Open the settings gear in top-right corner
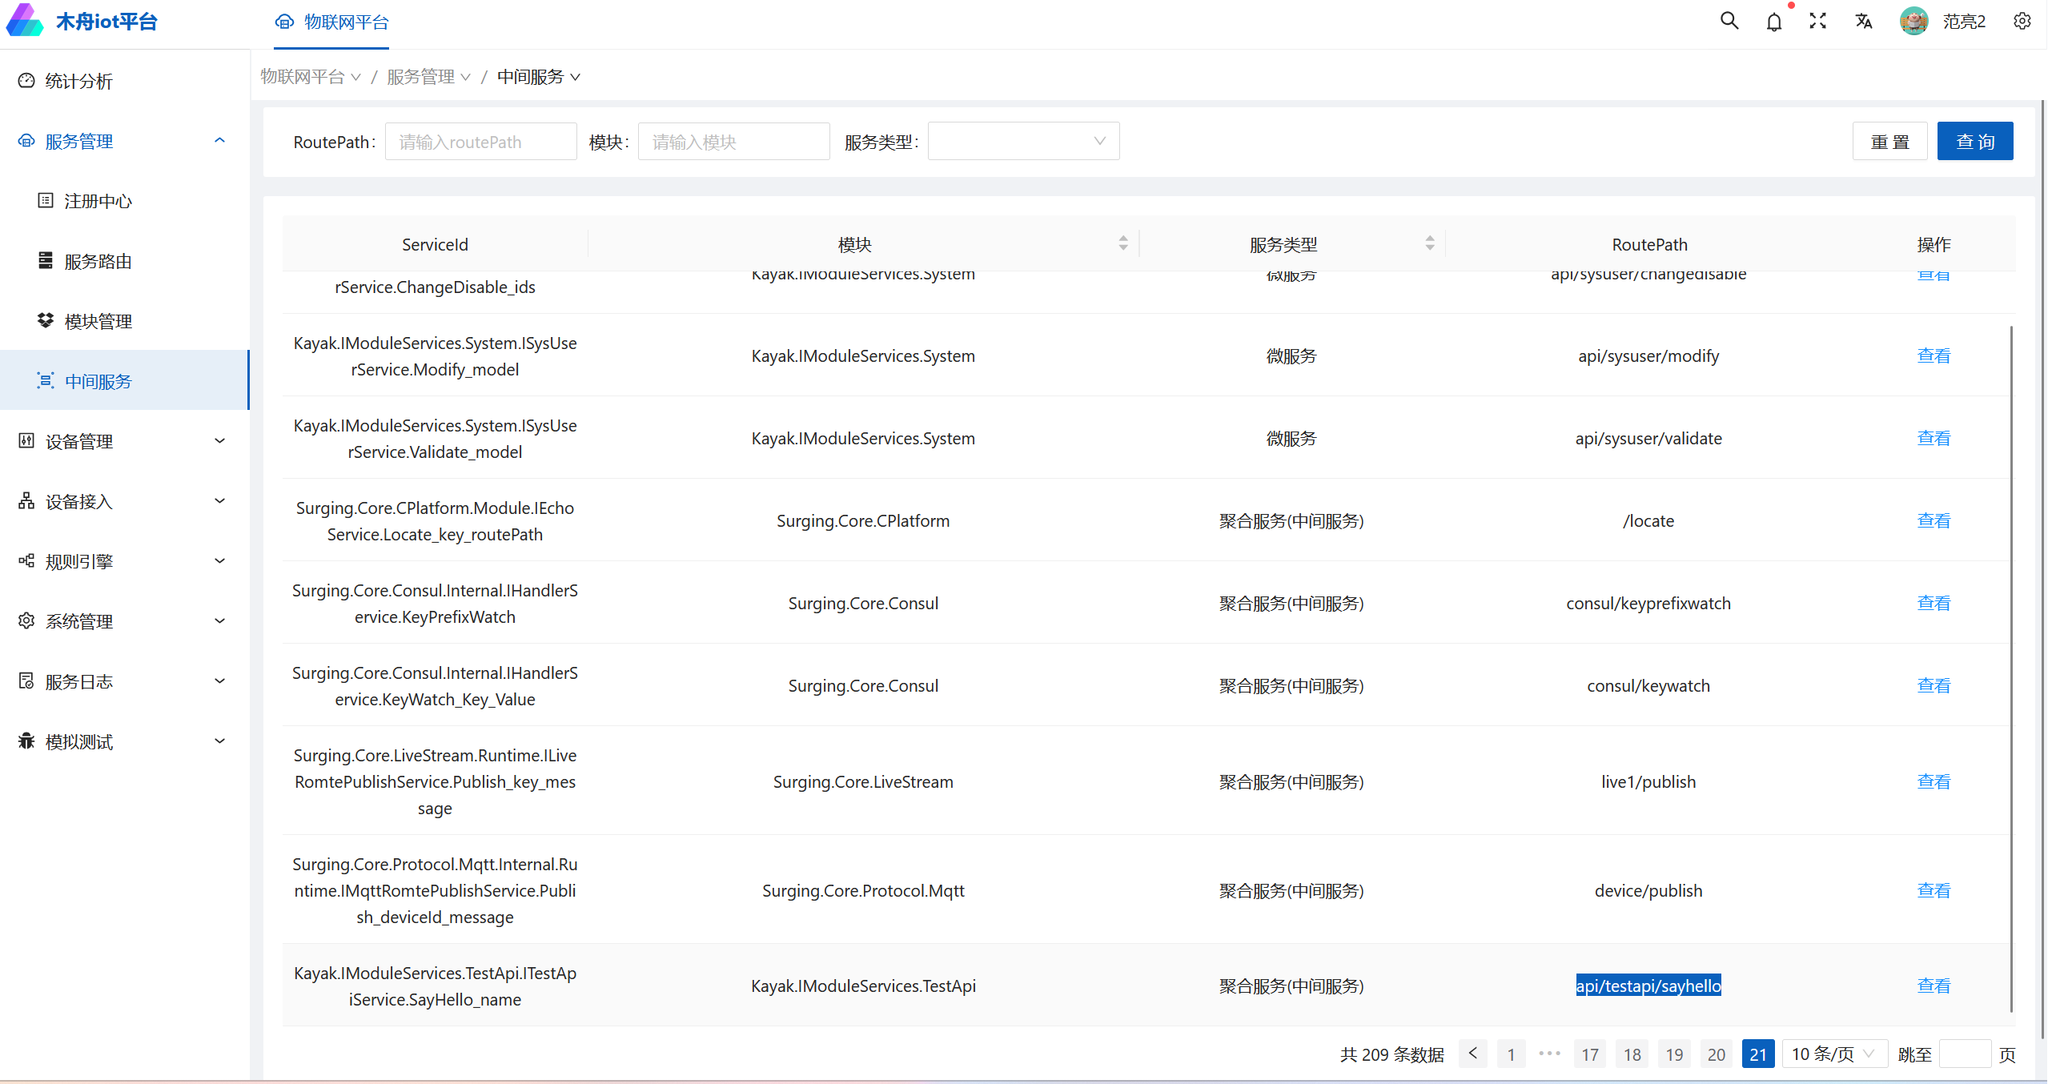This screenshot has width=2048, height=1084. tap(2022, 22)
